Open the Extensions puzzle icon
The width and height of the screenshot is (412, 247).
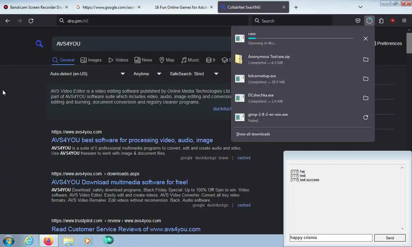pyautogui.click(x=381, y=21)
